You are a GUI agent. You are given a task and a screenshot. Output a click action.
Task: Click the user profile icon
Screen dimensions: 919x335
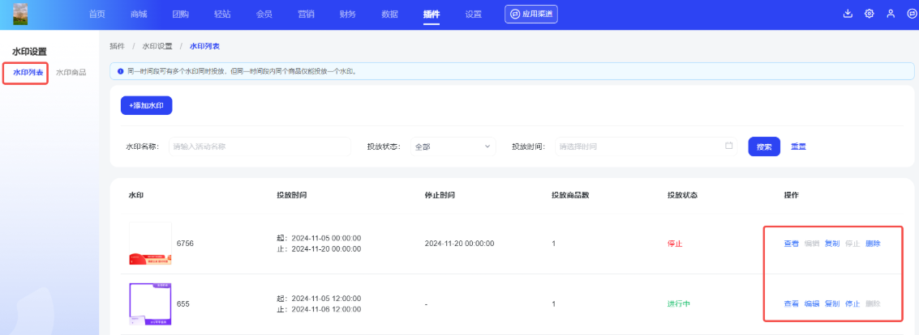point(890,14)
